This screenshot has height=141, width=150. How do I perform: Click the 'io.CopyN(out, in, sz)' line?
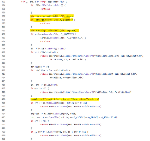[x=59, y=132]
